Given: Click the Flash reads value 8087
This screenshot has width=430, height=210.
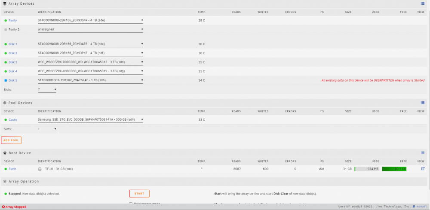Looking at the screenshot, I should pos(237,169).
